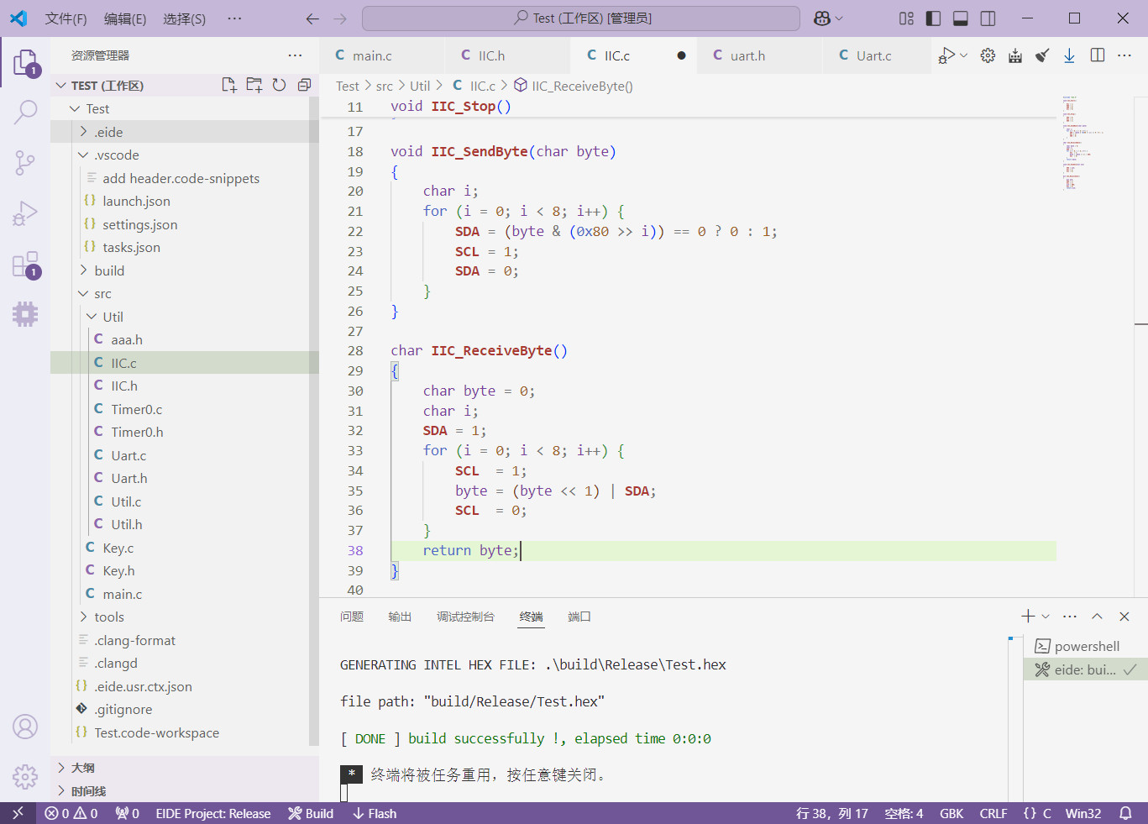This screenshot has height=824, width=1148.
Task: Open the Extensions view
Action: coord(25,265)
